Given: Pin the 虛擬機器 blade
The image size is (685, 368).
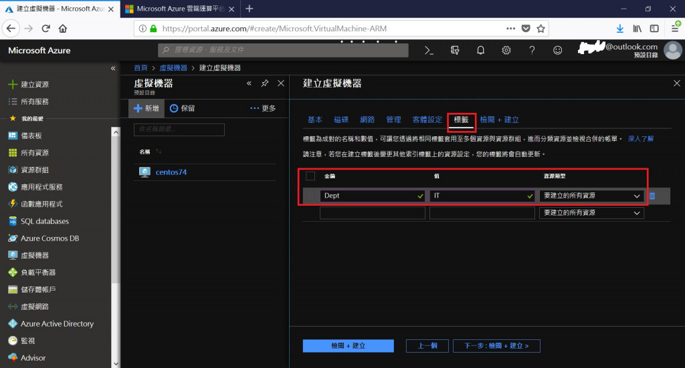Looking at the screenshot, I should coord(265,83).
